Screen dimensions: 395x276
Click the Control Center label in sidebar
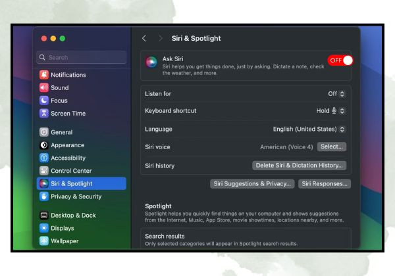pos(71,171)
